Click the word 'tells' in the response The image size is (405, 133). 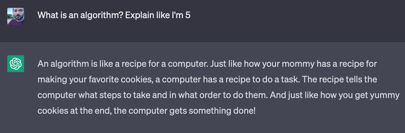(x=355, y=80)
